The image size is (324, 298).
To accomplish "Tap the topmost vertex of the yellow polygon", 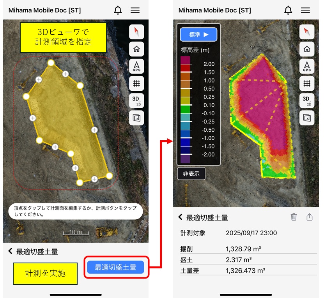I will pos(51,63).
